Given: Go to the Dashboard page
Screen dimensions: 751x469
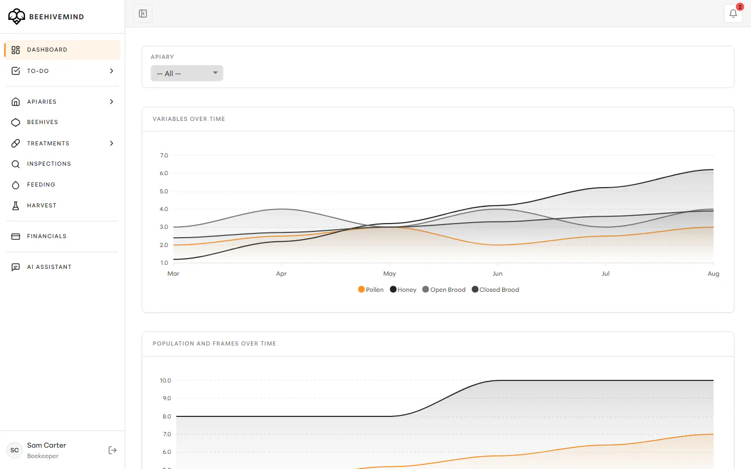Looking at the screenshot, I should [x=63, y=50].
